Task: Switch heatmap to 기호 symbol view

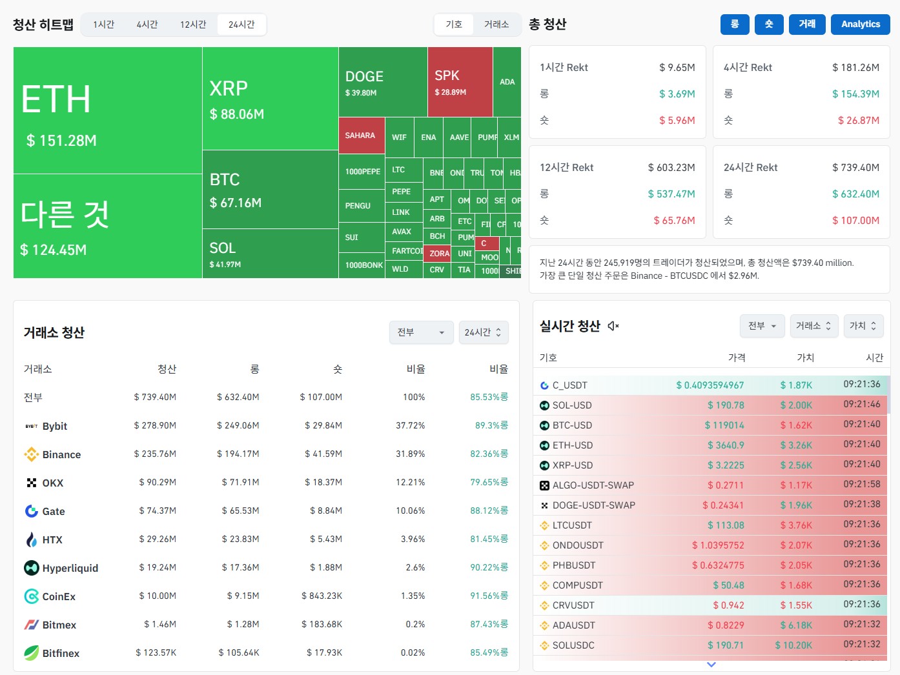Action: click(454, 25)
